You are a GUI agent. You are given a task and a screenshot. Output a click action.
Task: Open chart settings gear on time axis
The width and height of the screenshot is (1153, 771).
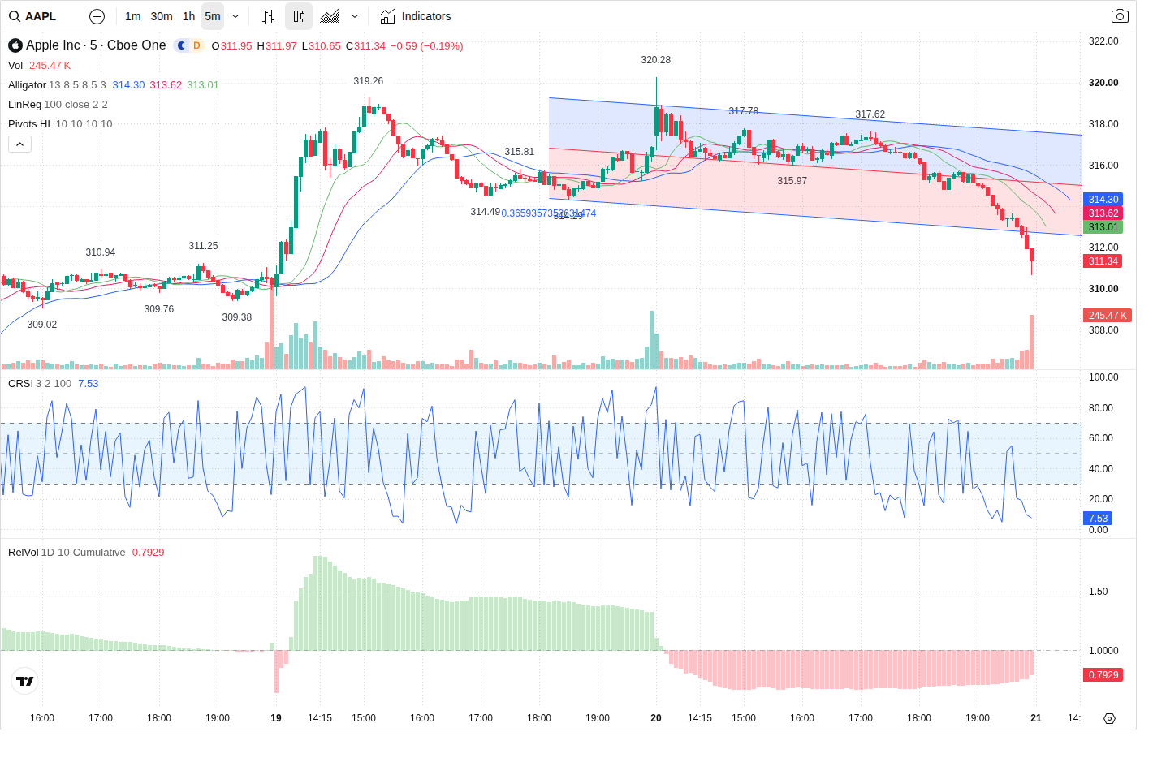click(1110, 718)
